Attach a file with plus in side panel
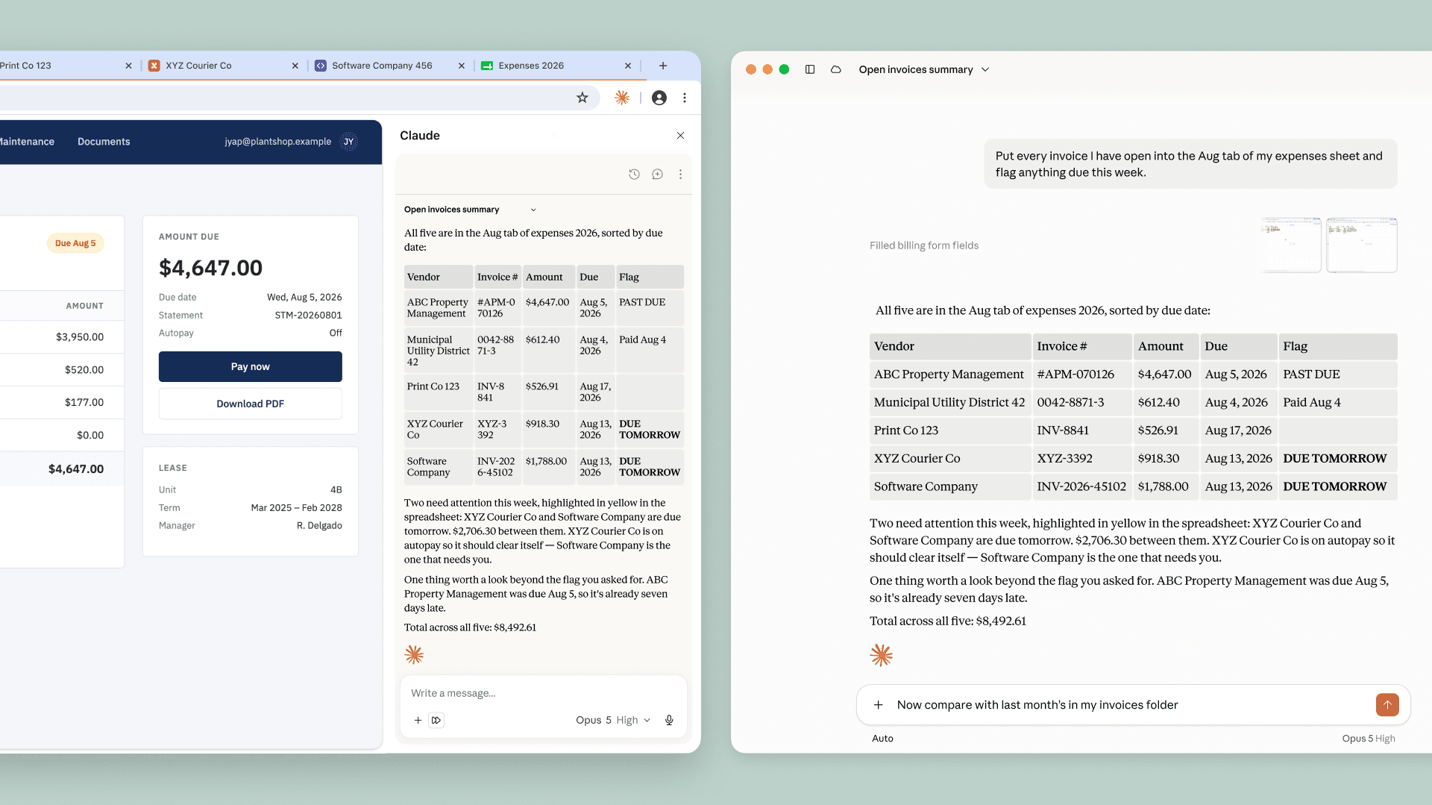Viewport: 1432px width, 805px height. [418, 721]
